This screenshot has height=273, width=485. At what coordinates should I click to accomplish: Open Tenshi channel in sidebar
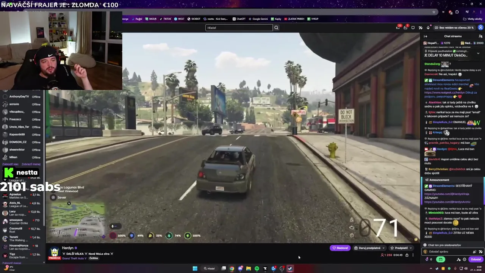pos(22,239)
